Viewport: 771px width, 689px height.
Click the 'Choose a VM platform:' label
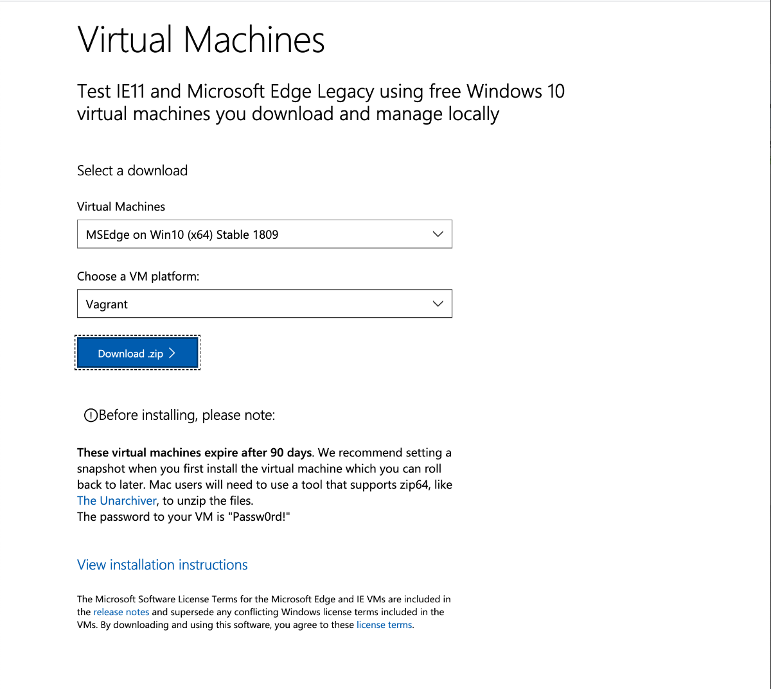pyautogui.click(x=138, y=277)
